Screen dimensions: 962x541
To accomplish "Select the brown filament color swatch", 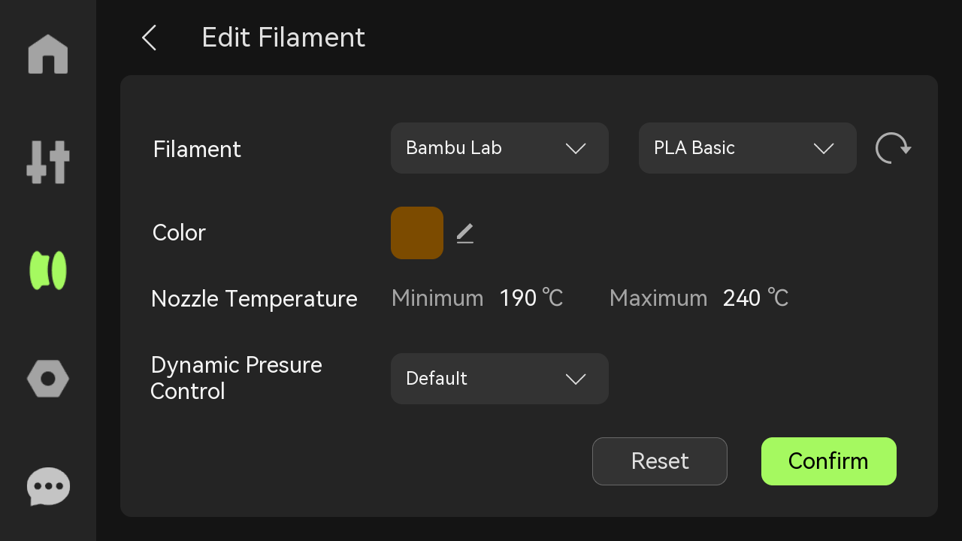I will 417,233.
